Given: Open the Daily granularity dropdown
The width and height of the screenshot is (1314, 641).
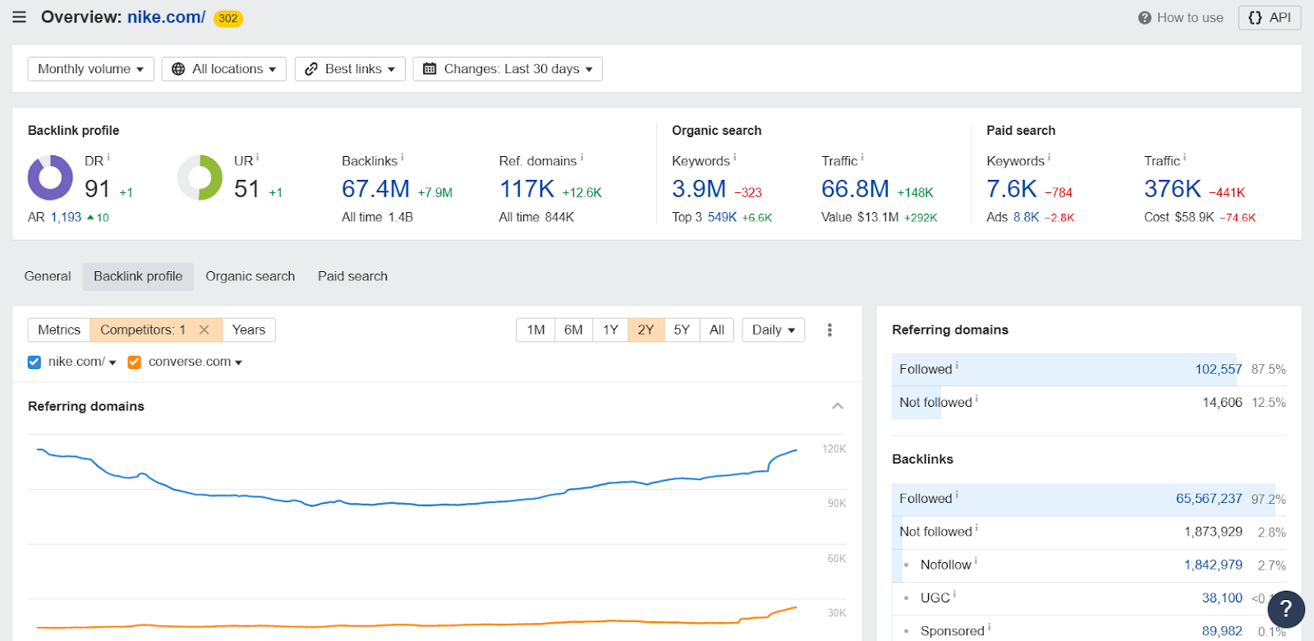Looking at the screenshot, I should coord(774,330).
